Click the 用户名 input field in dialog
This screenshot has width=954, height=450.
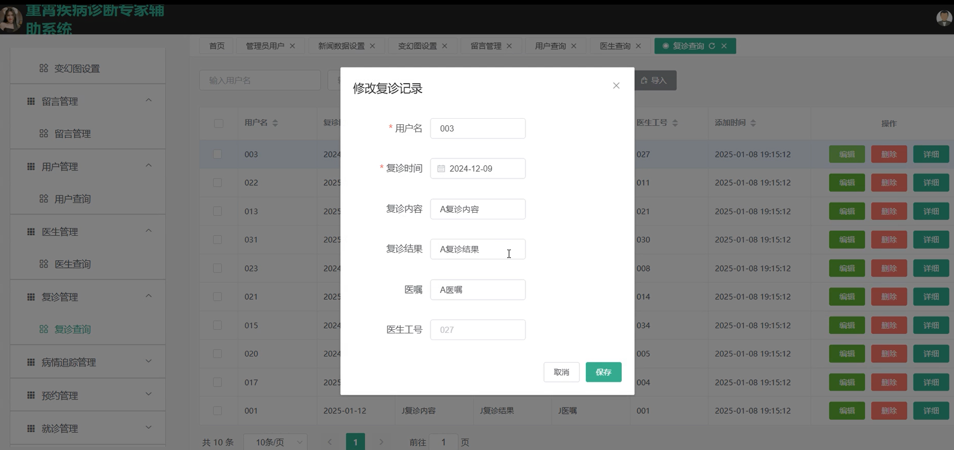pos(478,128)
